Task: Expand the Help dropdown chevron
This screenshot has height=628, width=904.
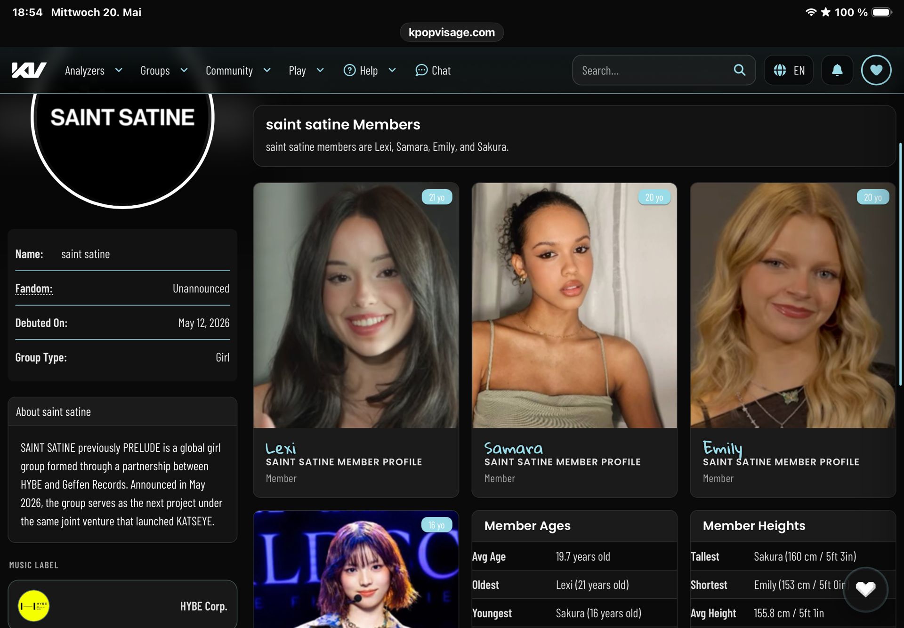Action: 392,70
